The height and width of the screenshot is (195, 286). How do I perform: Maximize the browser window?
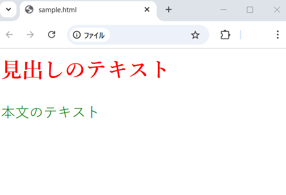(250, 10)
